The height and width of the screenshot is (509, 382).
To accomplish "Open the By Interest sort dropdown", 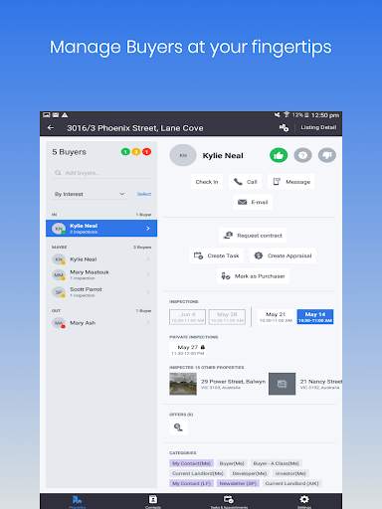I will pos(90,194).
